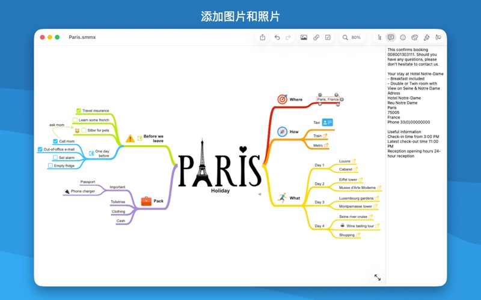Click the Paris Holiday central image
Image resolution: width=481 pixels, height=300 pixels.
pyautogui.click(x=220, y=164)
